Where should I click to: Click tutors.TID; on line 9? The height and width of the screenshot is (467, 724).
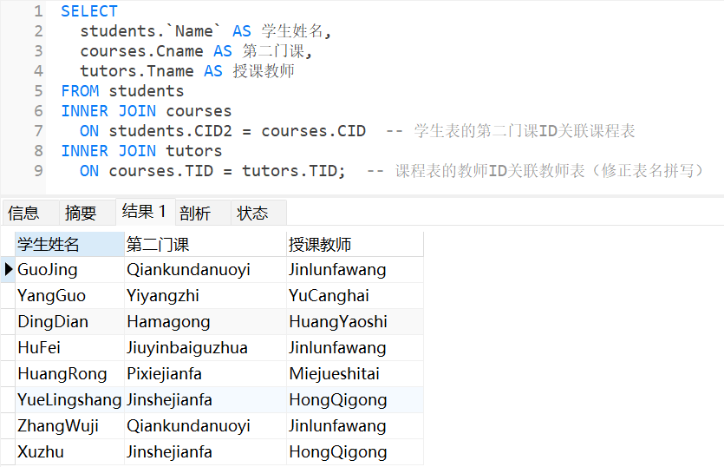coord(294,171)
